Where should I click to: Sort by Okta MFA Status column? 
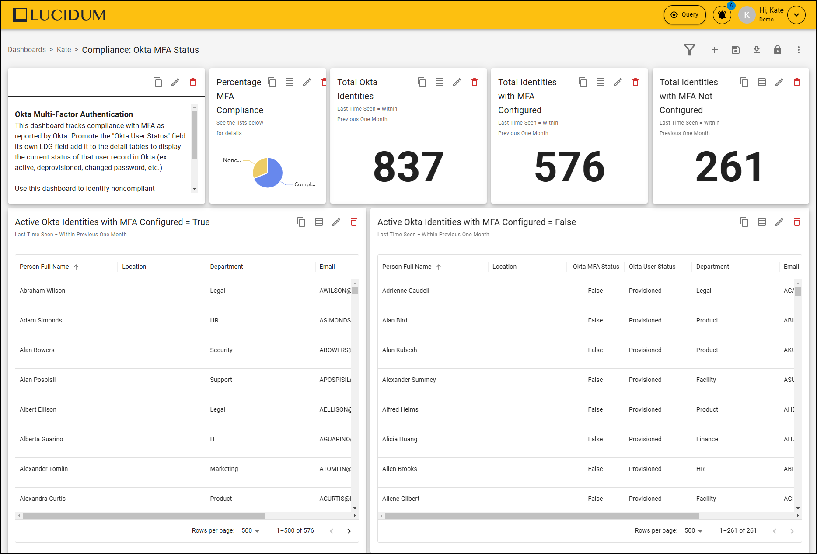pyautogui.click(x=596, y=267)
